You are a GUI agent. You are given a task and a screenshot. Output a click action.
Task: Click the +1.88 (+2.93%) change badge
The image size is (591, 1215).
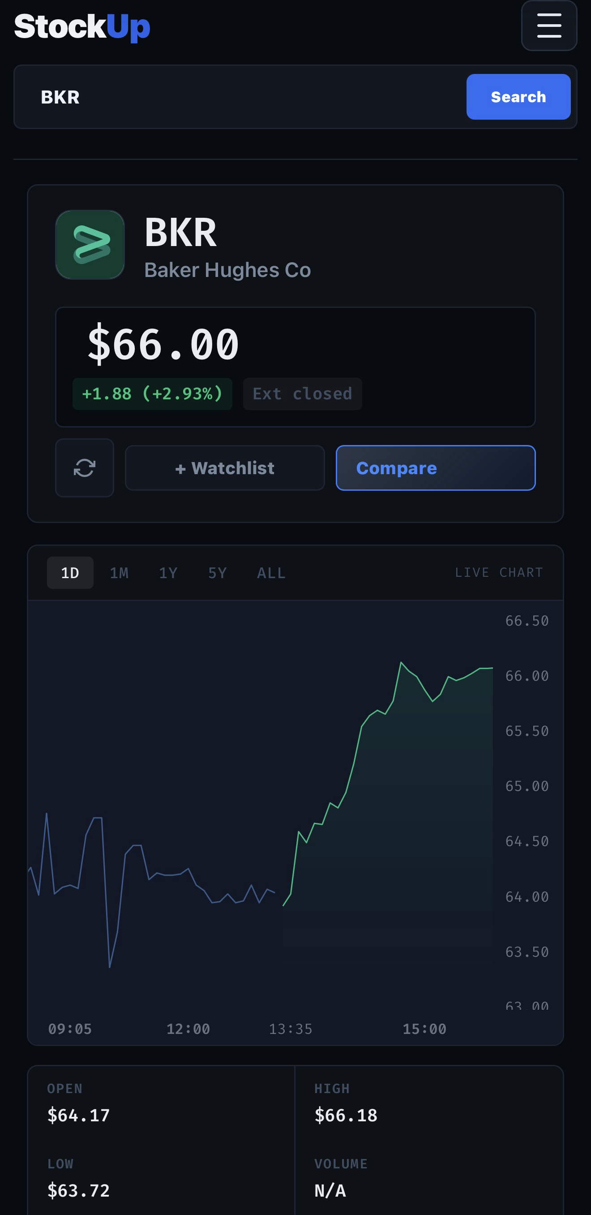pos(152,393)
